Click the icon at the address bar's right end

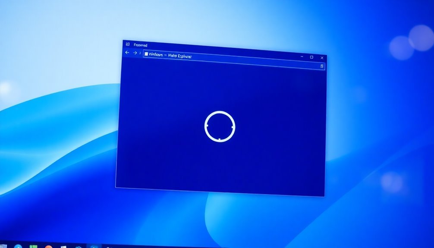322,66
